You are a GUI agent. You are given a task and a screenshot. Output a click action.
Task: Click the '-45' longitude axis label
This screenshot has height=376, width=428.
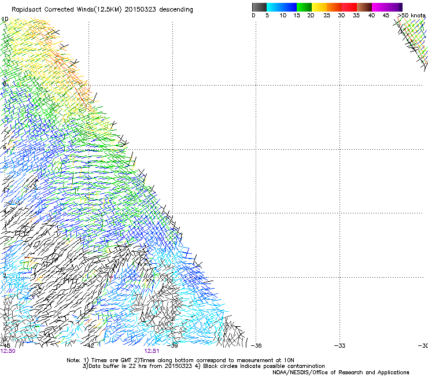[x=6, y=346]
